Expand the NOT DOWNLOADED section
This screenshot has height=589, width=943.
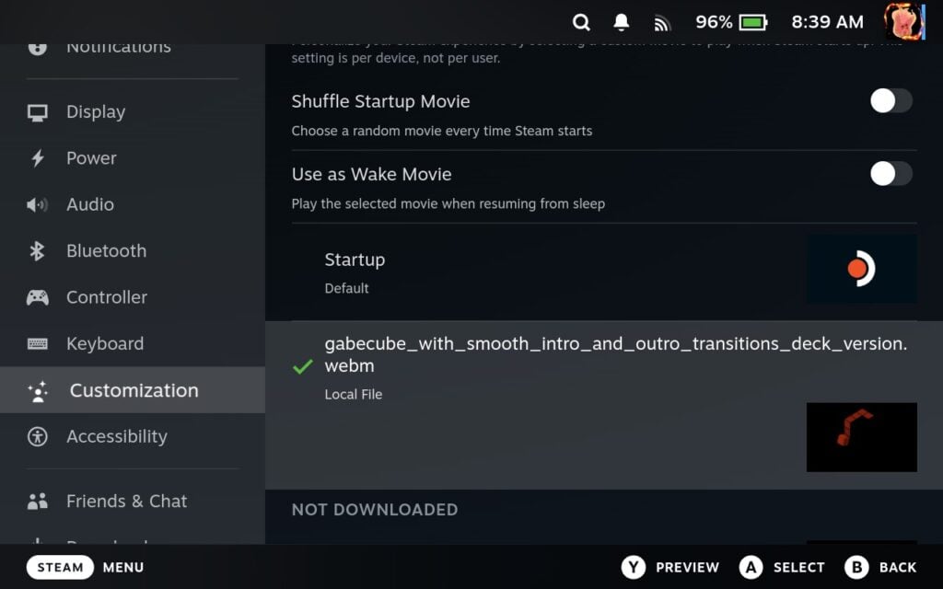click(x=374, y=509)
